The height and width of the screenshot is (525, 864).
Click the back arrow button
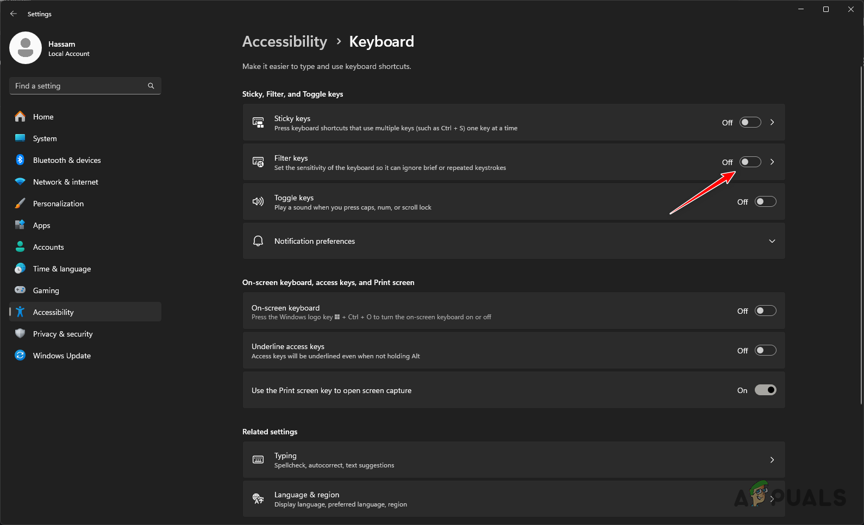(x=13, y=14)
